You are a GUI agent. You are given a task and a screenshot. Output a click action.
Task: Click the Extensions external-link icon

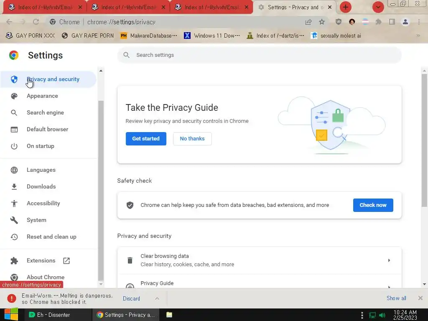click(x=66, y=261)
